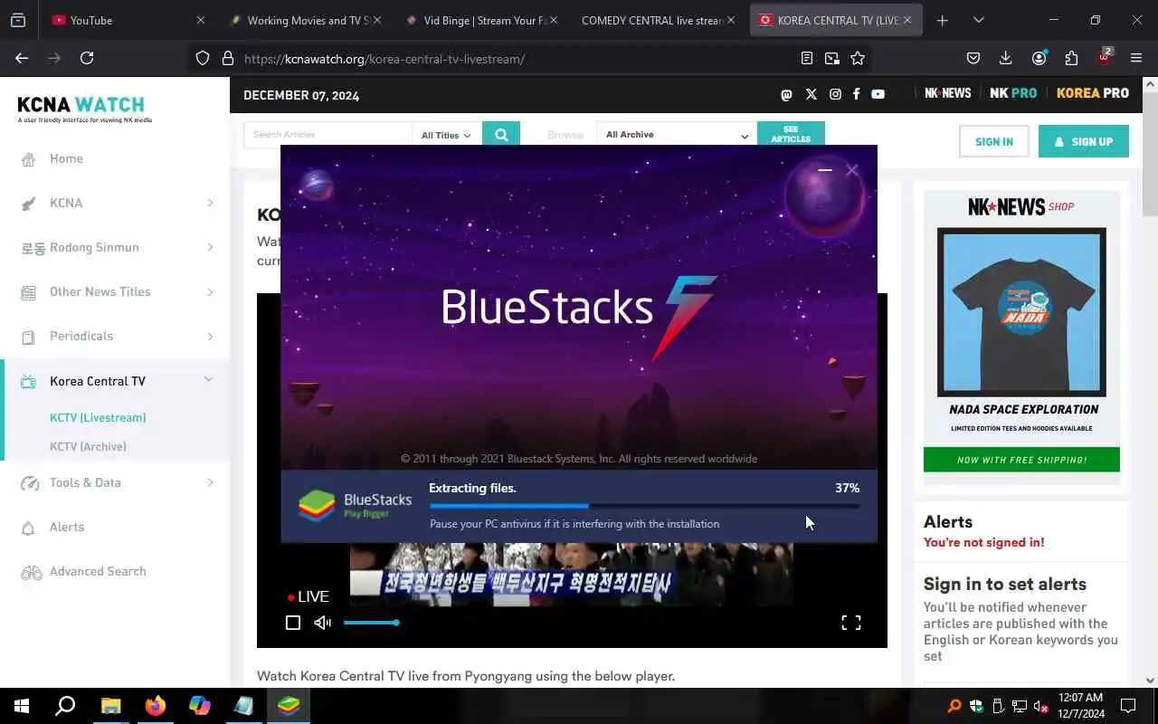Click the installer extraction progress bar
Image resolution: width=1158 pixels, height=724 pixels.
tap(644, 506)
